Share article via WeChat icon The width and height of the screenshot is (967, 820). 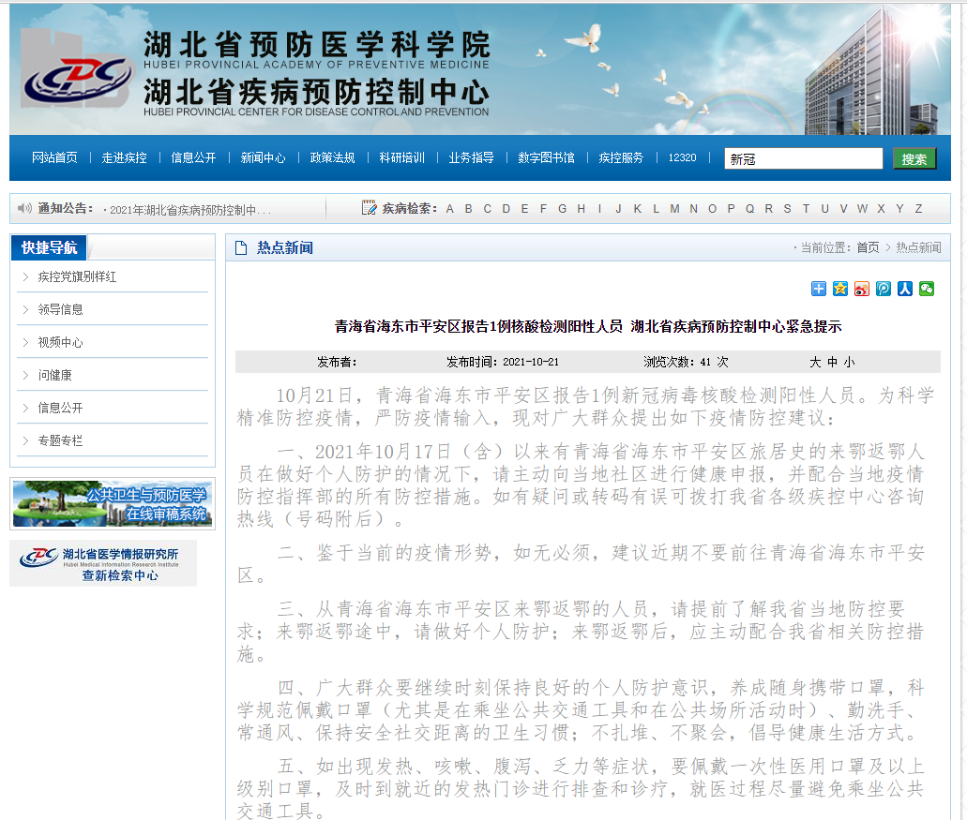click(927, 289)
